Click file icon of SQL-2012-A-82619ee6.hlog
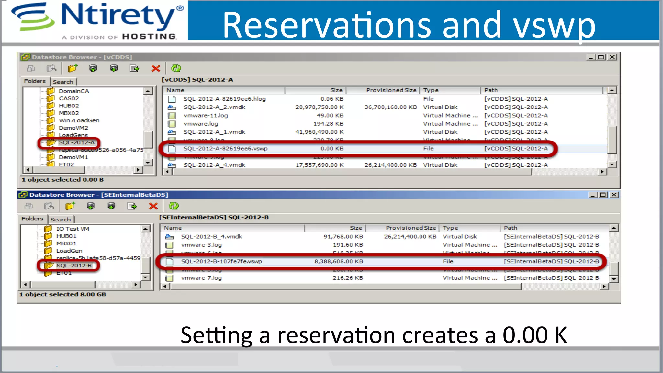 tap(172, 99)
